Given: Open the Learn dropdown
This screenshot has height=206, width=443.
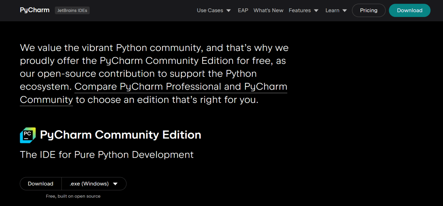Looking at the screenshot, I should point(332,10).
